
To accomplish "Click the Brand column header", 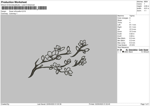I will (x=146, y=50).
